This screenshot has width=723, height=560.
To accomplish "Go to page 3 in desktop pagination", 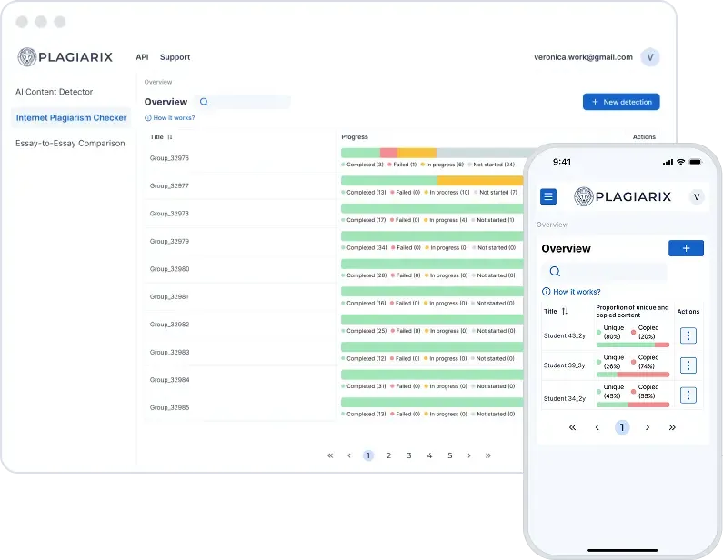I will (409, 455).
